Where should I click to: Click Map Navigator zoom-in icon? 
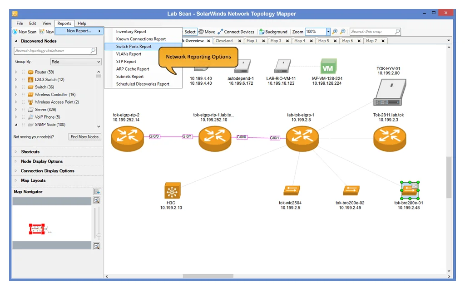pos(96,200)
